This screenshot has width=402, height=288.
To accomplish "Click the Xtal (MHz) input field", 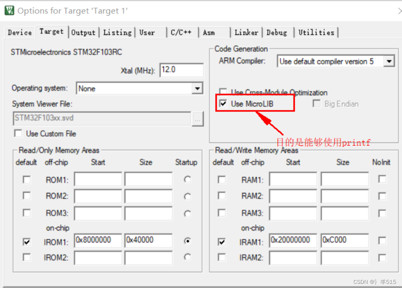I will [x=182, y=70].
